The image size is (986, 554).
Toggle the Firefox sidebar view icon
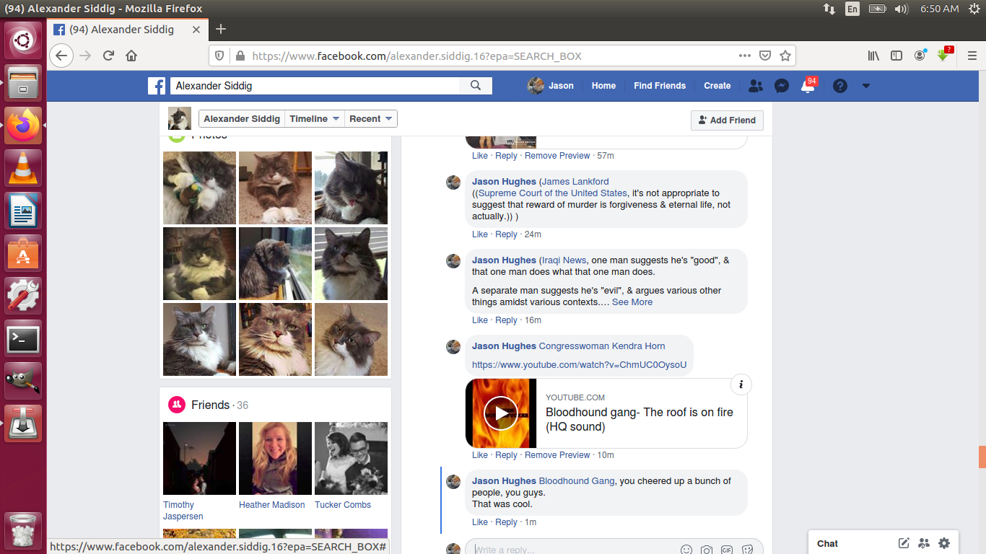(x=896, y=56)
